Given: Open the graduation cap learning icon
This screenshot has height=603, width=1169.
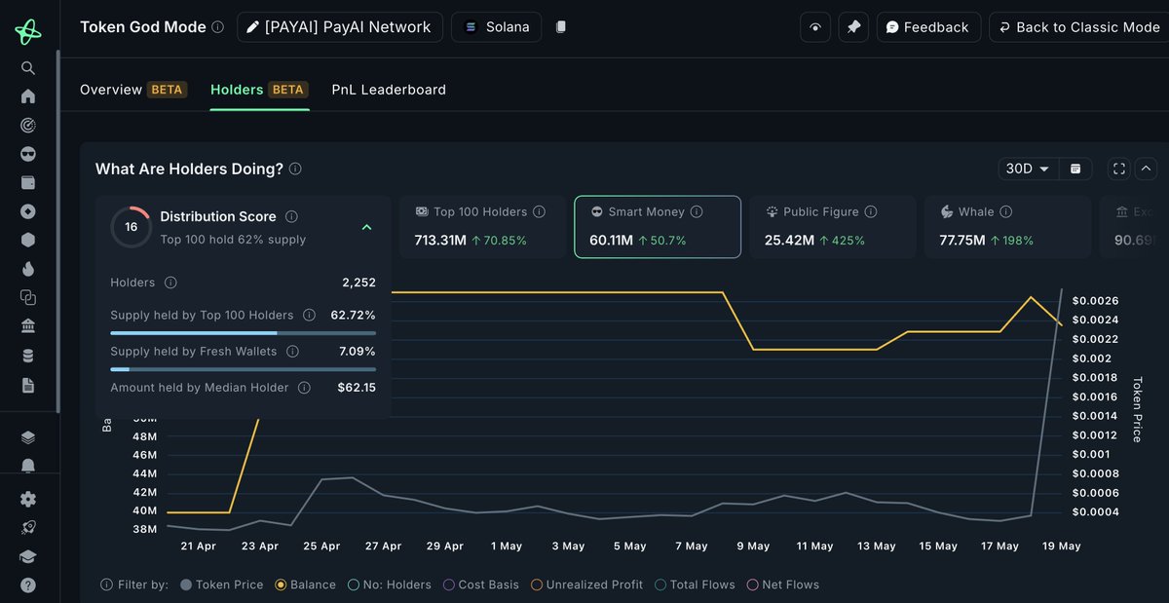Looking at the screenshot, I should pos(28,556).
